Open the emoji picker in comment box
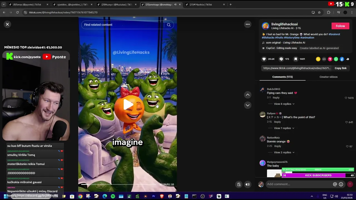 (341, 184)
